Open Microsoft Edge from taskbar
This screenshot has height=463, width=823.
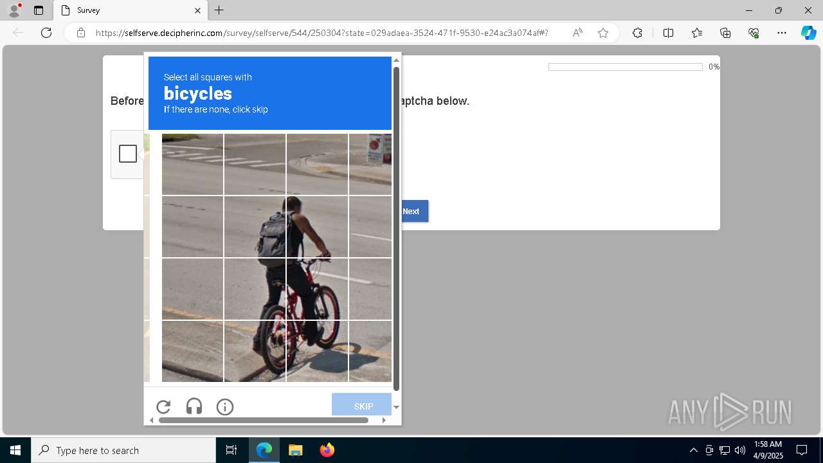coord(264,450)
